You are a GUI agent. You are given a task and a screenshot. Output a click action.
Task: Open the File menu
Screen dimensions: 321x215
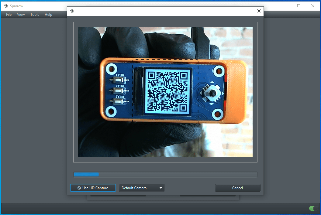point(9,15)
